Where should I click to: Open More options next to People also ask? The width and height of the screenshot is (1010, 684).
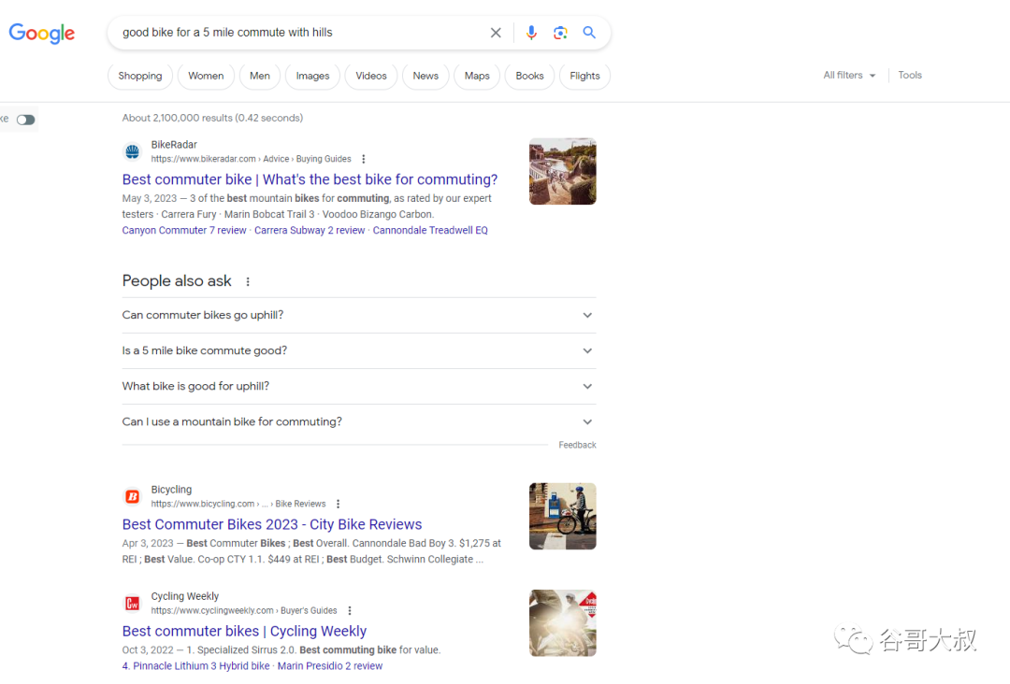[248, 281]
